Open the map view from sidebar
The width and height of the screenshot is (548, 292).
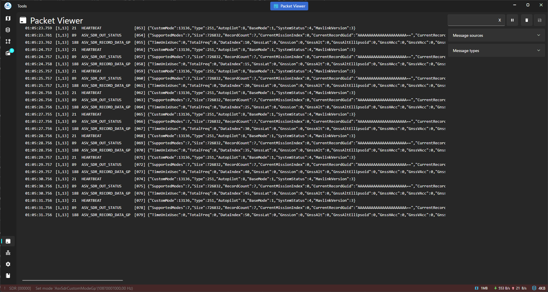pyautogui.click(x=8, y=18)
